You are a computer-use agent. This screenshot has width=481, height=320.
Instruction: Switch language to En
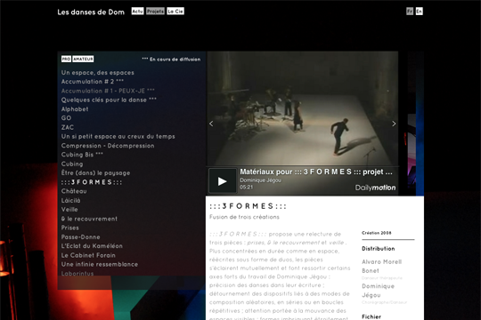point(419,12)
